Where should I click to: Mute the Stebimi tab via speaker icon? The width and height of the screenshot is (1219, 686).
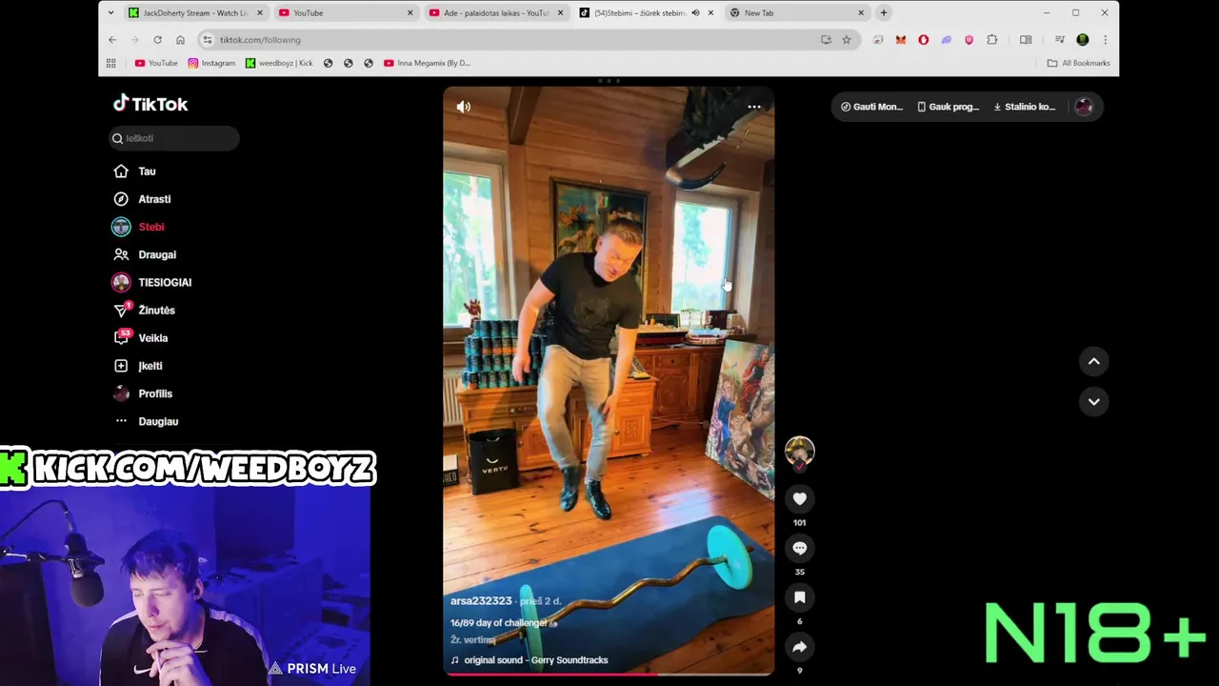(x=695, y=13)
